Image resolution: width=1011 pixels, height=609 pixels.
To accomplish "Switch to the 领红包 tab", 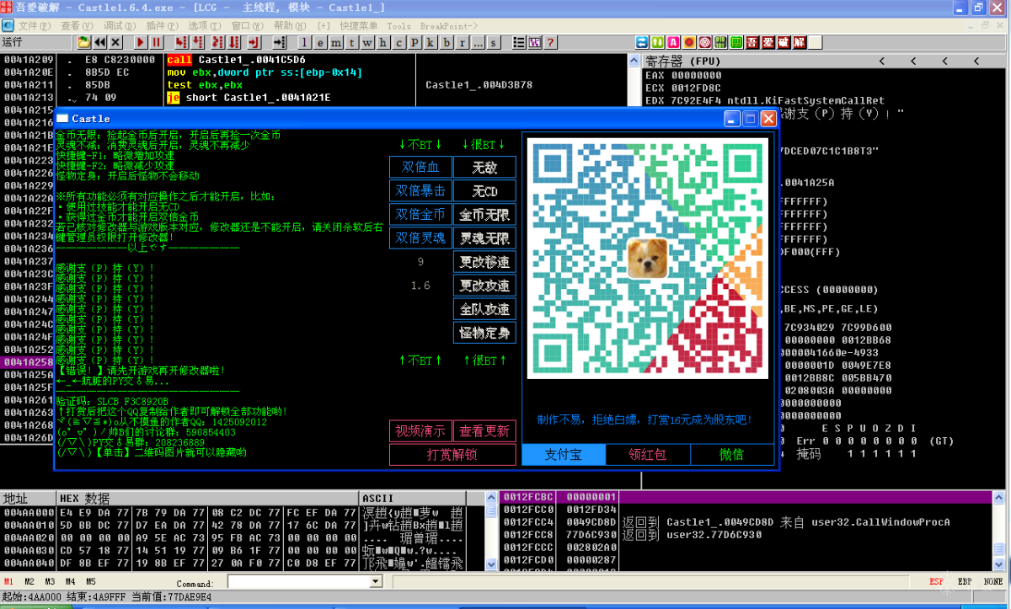I will pyautogui.click(x=648, y=455).
